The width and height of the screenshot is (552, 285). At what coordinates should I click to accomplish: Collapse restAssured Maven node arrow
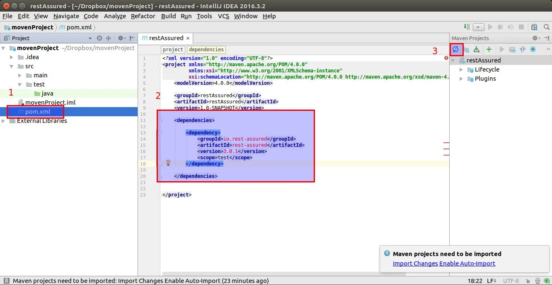[x=453, y=60]
